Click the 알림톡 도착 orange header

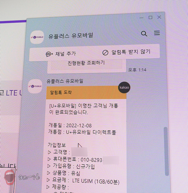pos(86,92)
